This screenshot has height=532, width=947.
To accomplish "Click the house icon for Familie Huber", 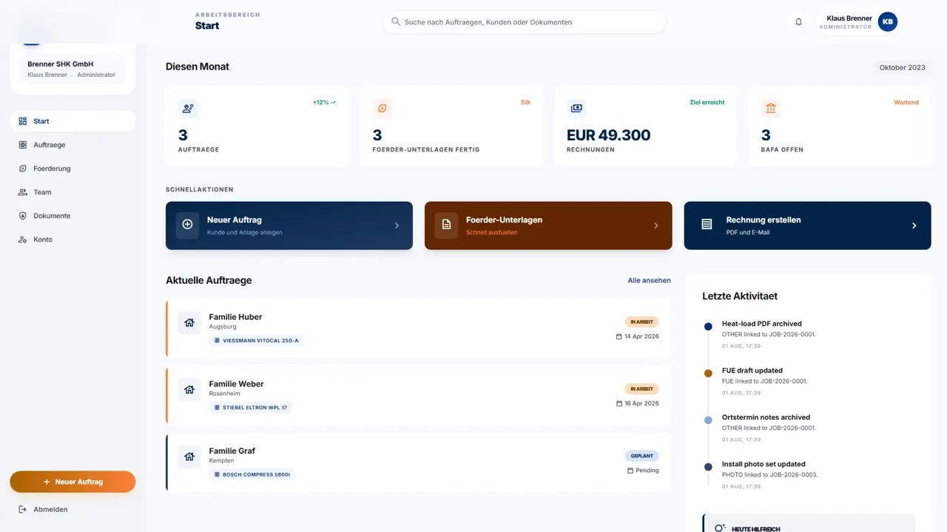I will point(189,323).
